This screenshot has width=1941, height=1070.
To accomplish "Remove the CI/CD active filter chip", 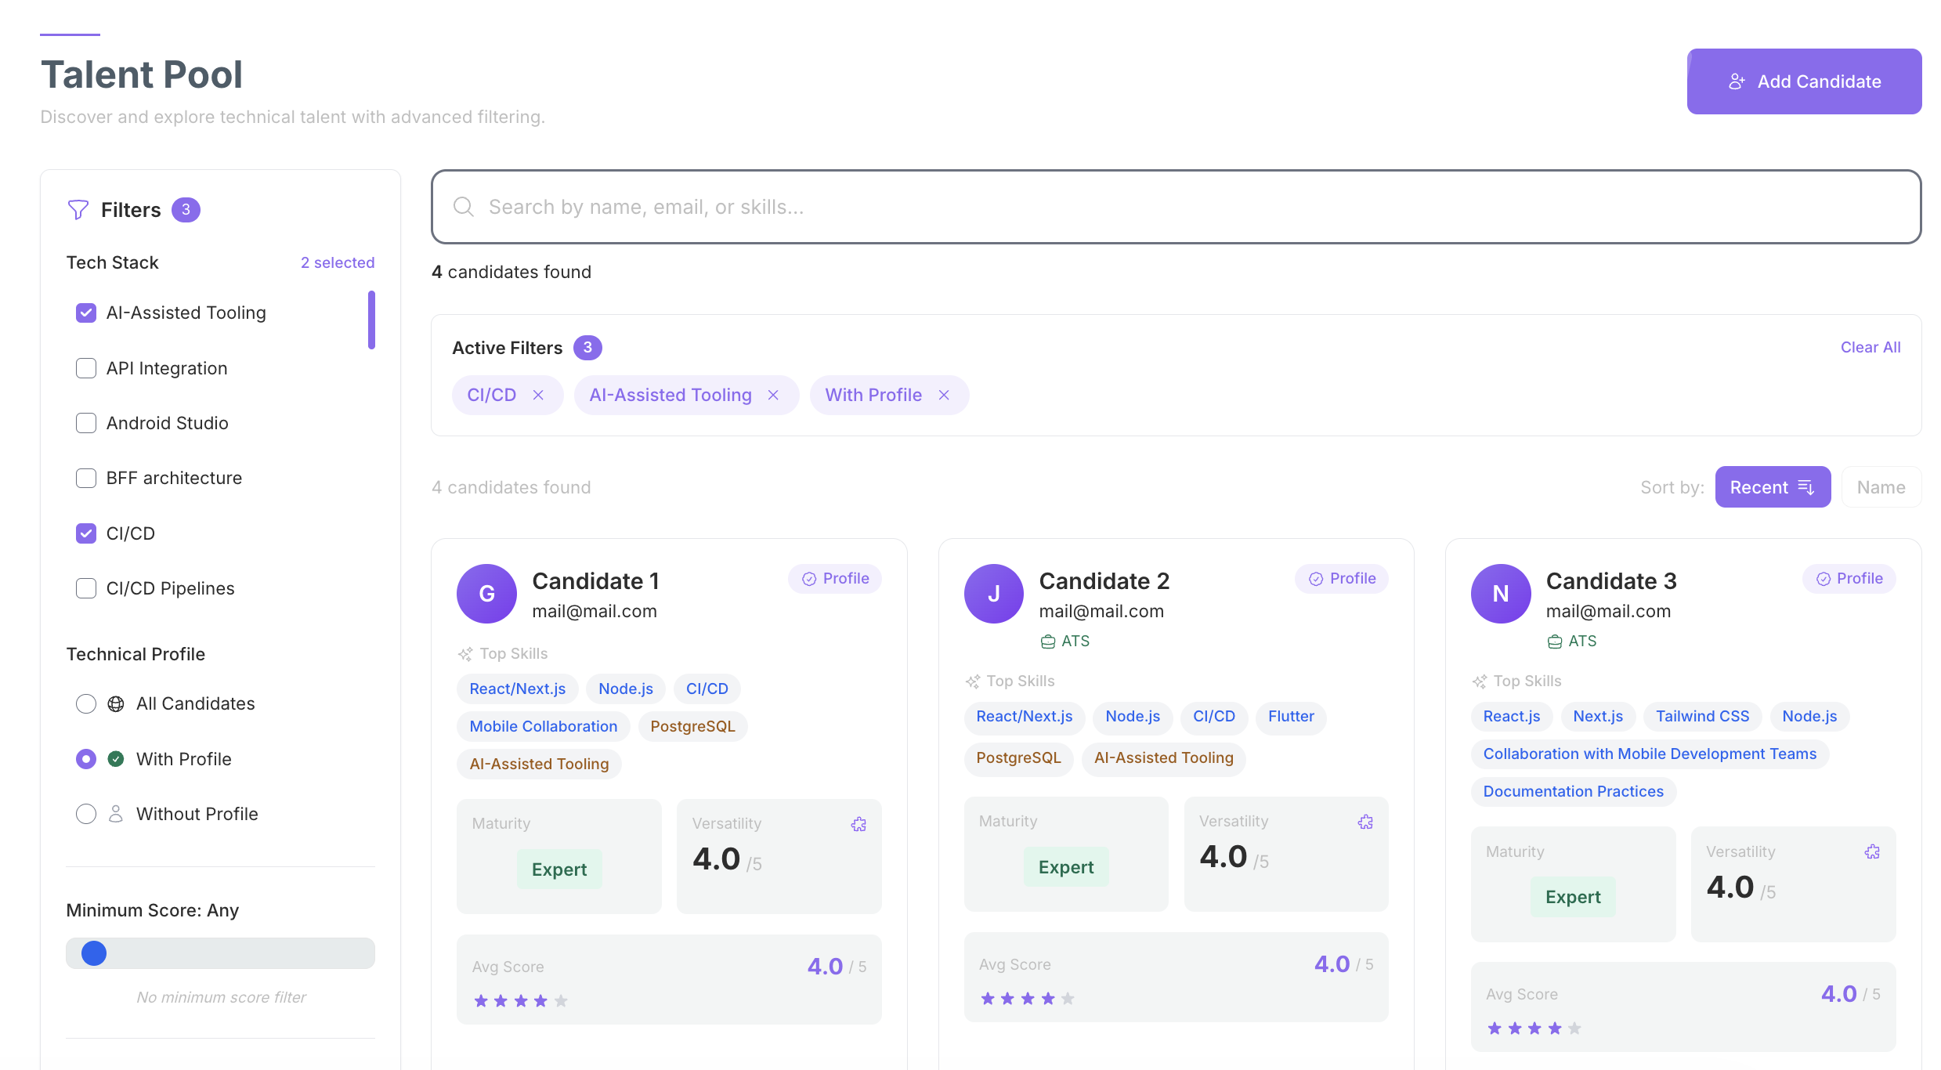I will coord(538,396).
